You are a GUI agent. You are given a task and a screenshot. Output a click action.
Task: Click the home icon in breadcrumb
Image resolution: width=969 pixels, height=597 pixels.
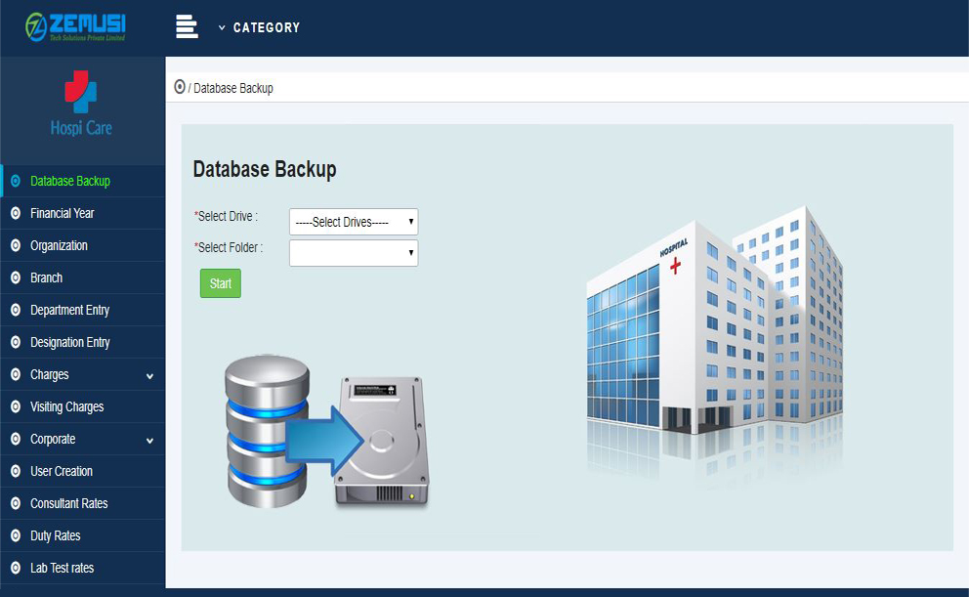[180, 87]
